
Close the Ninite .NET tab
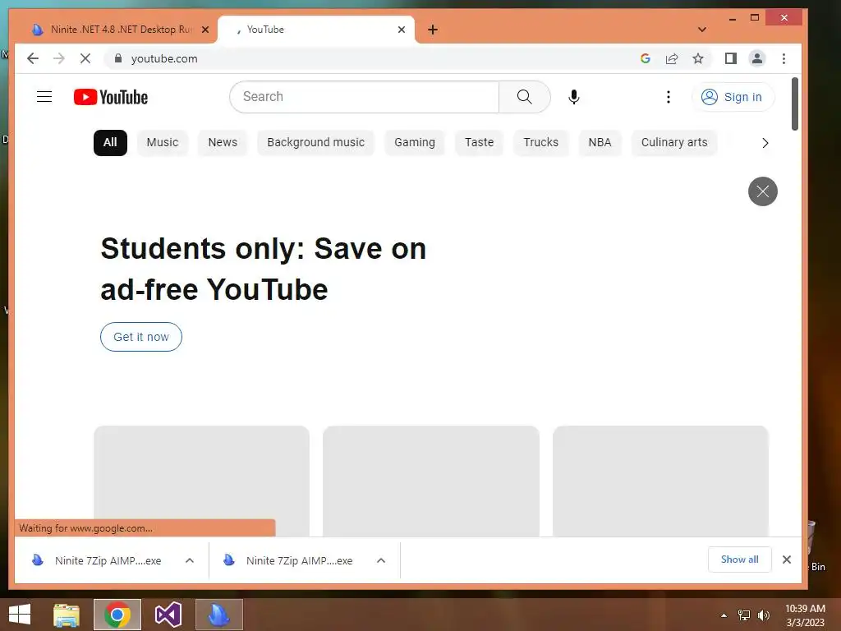[205, 30]
